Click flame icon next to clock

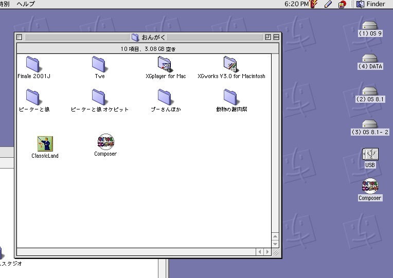(314, 4)
